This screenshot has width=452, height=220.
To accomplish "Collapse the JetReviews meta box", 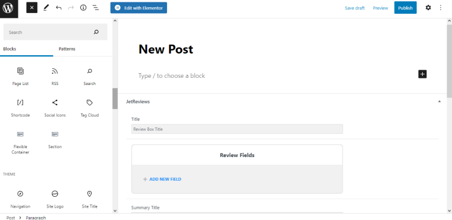I will 440,102.
